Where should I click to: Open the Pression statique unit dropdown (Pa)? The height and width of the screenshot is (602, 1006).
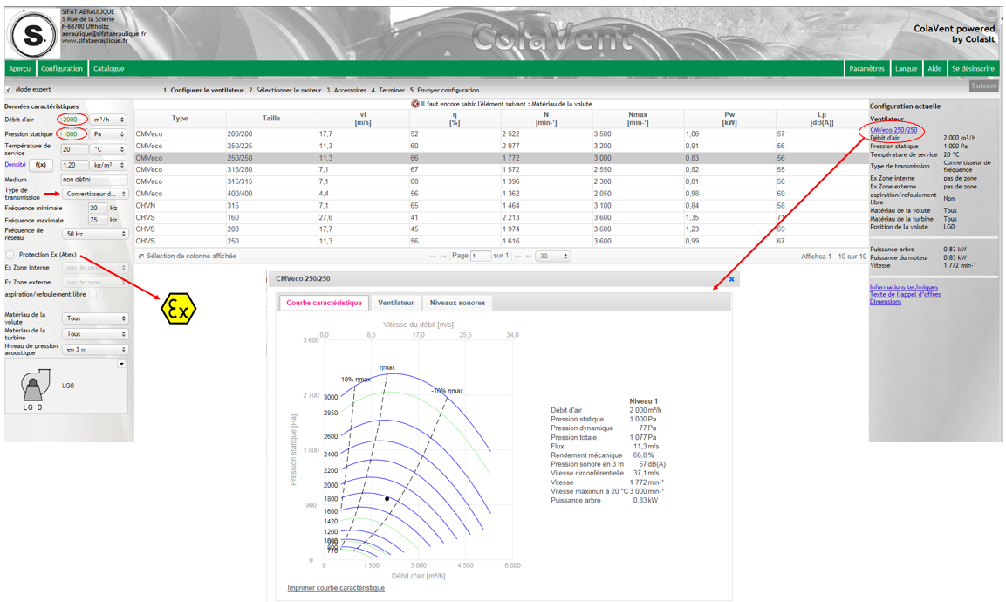[x=109, y=134]
